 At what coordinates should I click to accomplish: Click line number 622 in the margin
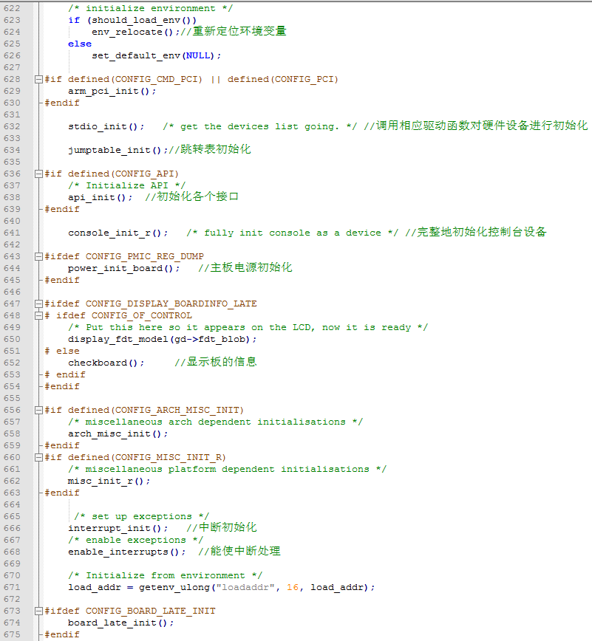coord(12,8)
